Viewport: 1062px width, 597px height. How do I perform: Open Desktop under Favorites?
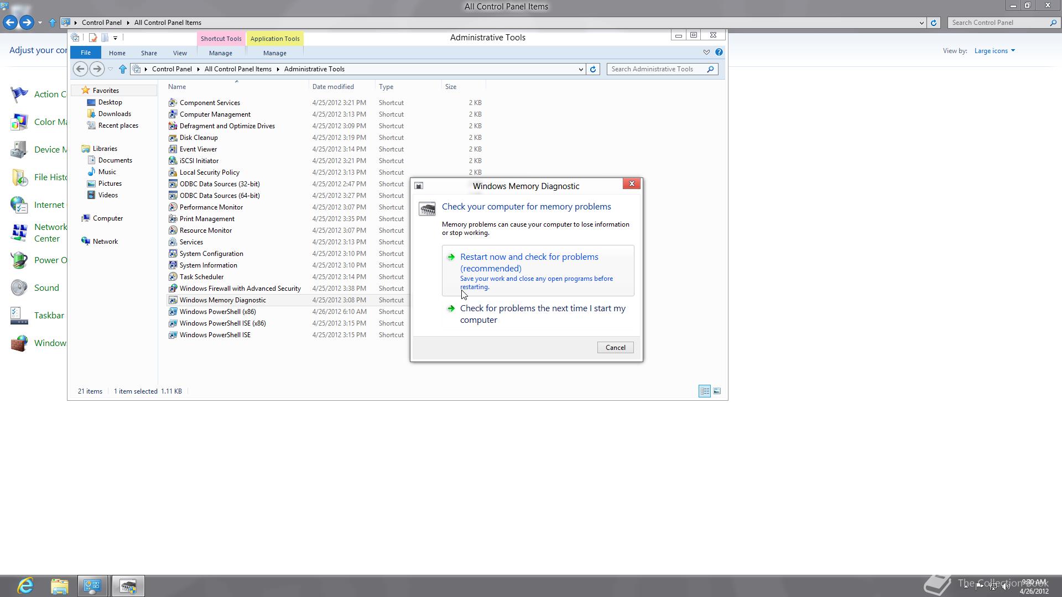point(110,102)
